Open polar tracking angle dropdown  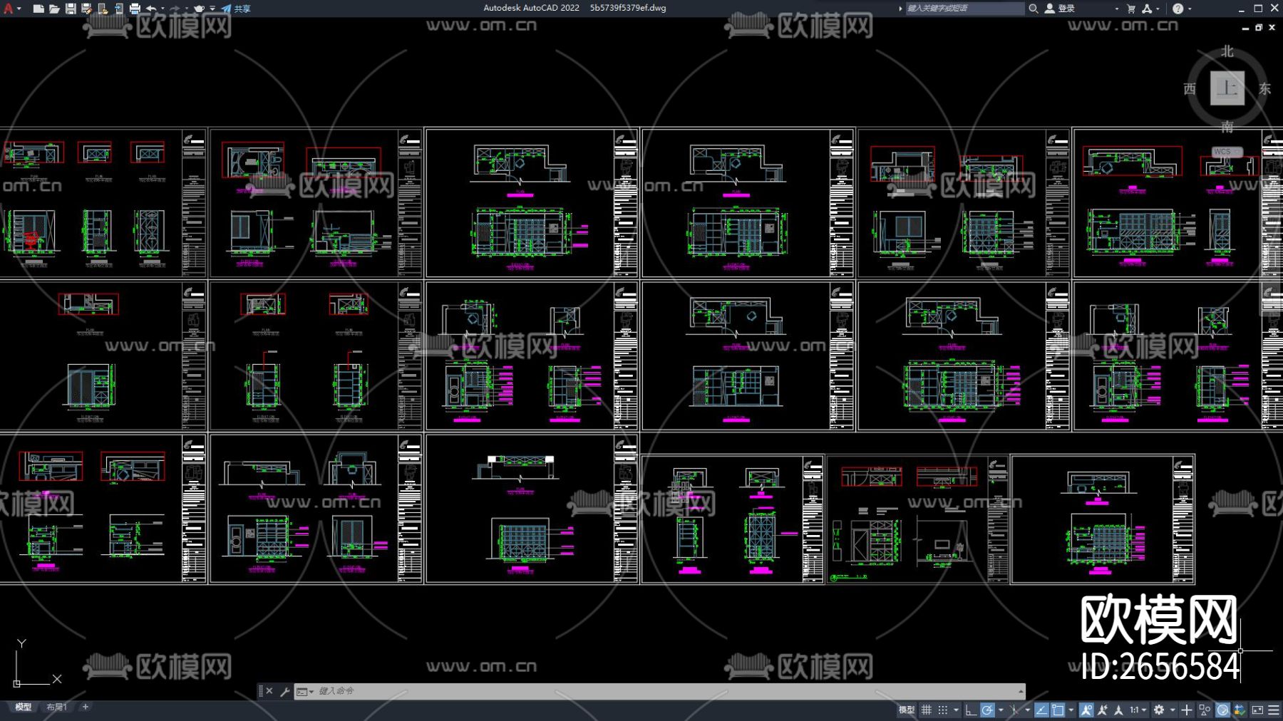[x=1001, y=710]
